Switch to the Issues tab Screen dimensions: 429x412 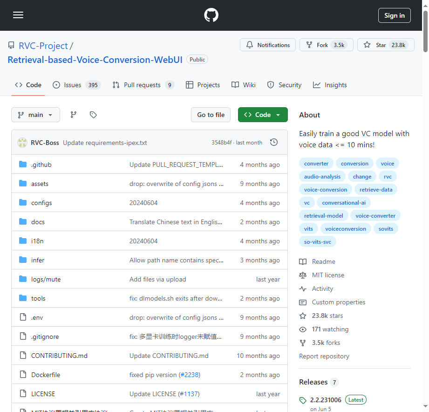pyautogui.click(x=76, y=85)
